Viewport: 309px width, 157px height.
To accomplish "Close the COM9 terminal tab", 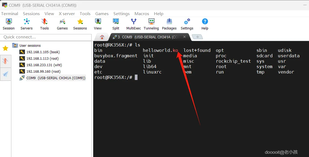I will click(184, 37).
